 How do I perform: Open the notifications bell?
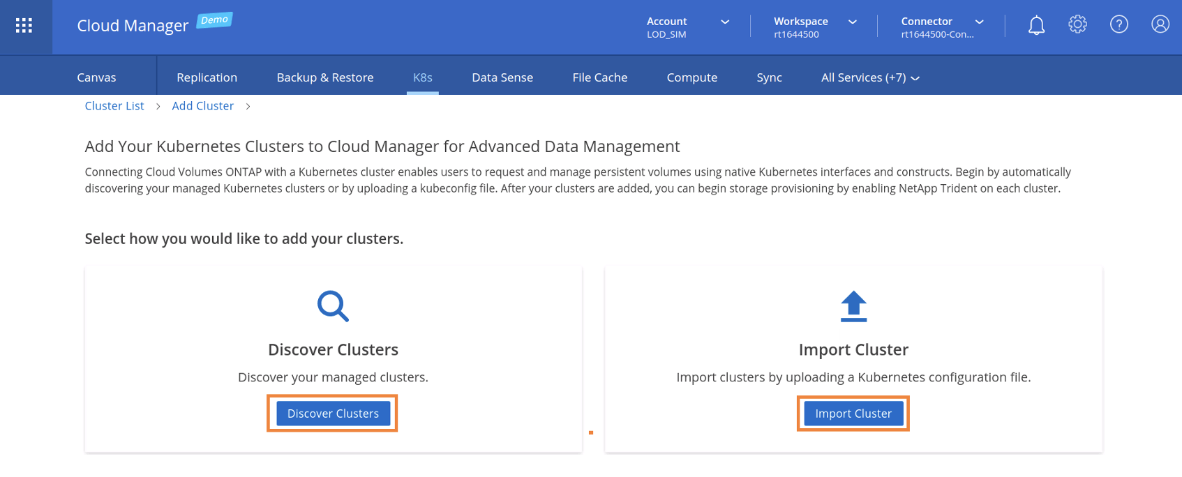(1036, 25)
